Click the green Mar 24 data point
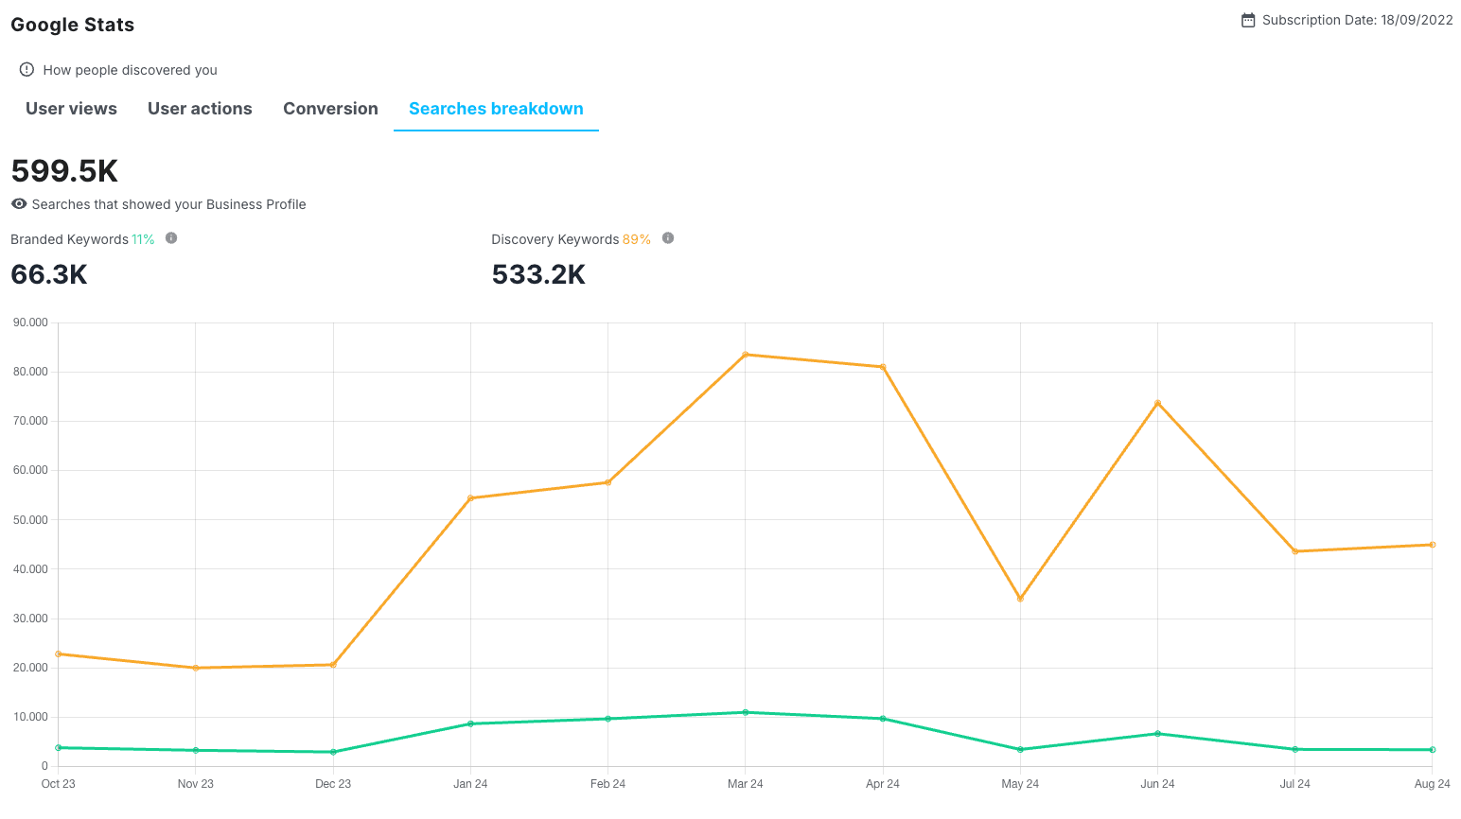 pos(746,712)
